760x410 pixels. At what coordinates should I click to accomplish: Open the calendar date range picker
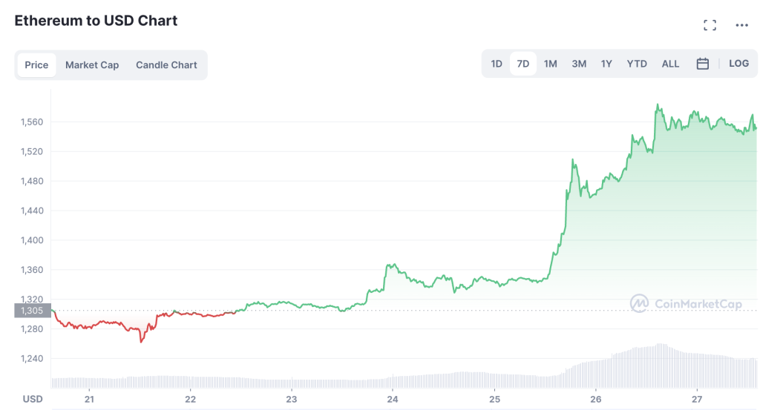pyautogui.click(x=702, y=64)
